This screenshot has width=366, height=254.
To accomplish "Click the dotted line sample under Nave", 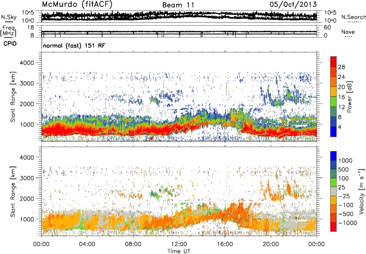I will coord(348,37).
